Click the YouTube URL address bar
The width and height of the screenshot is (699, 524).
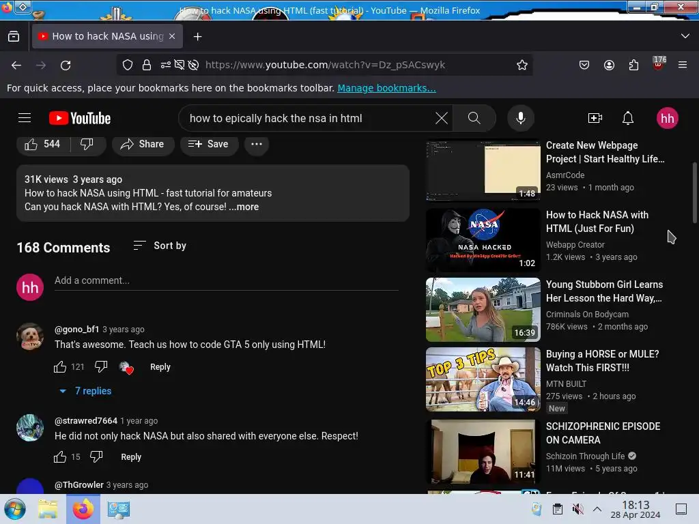pos(325,65)
